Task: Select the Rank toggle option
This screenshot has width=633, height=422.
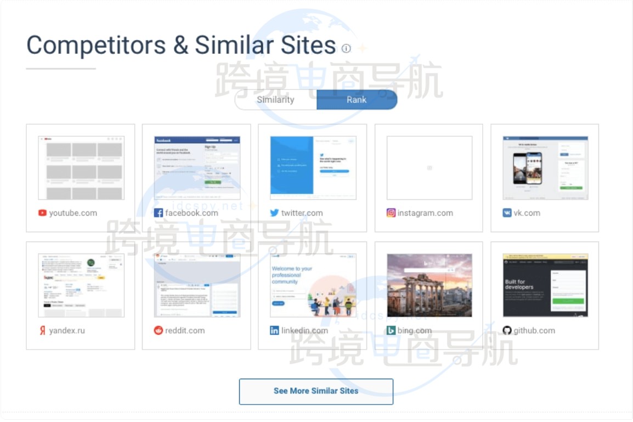Action: point(357,100)
